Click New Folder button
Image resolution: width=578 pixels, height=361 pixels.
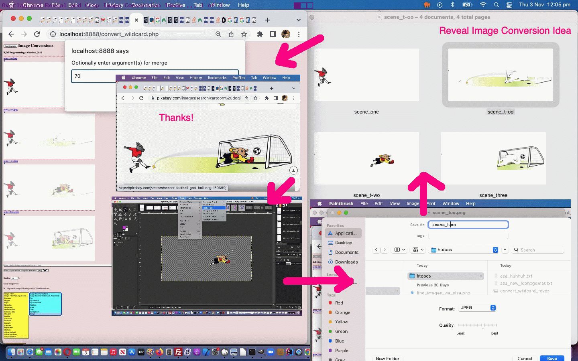(387, 358)
